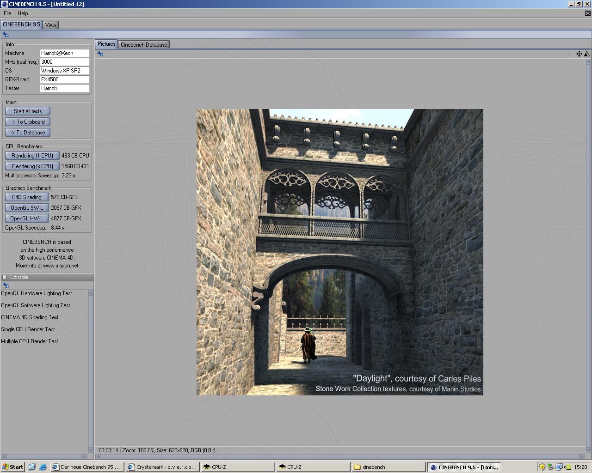Viewport: 592px width, 473px height.
Task: Click the Machine name input field
Action: pos(64,53)
